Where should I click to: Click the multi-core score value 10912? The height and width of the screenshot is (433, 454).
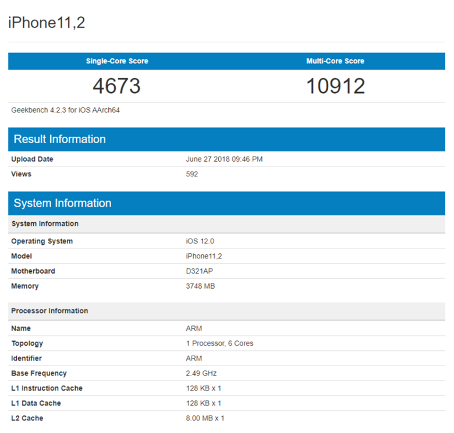click(335, 86)
